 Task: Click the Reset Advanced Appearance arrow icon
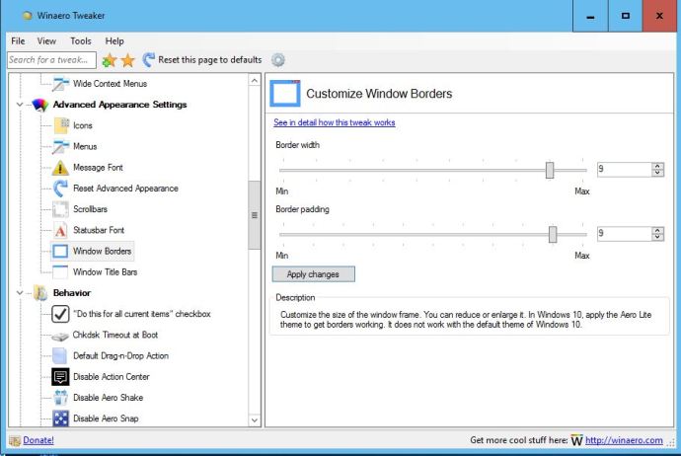pos(60,189)
